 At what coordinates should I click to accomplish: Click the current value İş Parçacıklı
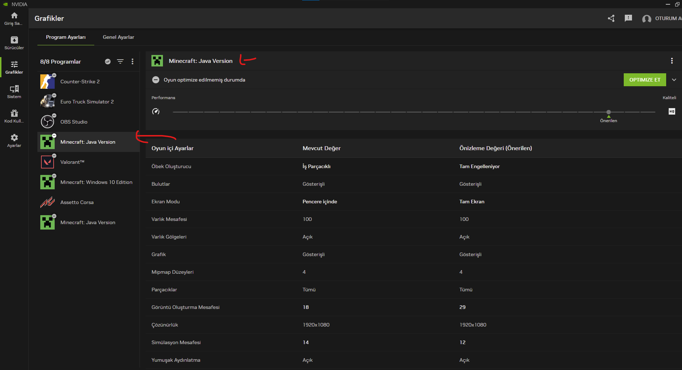[x=317, y=166]
